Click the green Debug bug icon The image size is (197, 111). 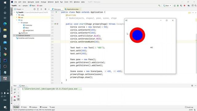[x=178, y=6]
